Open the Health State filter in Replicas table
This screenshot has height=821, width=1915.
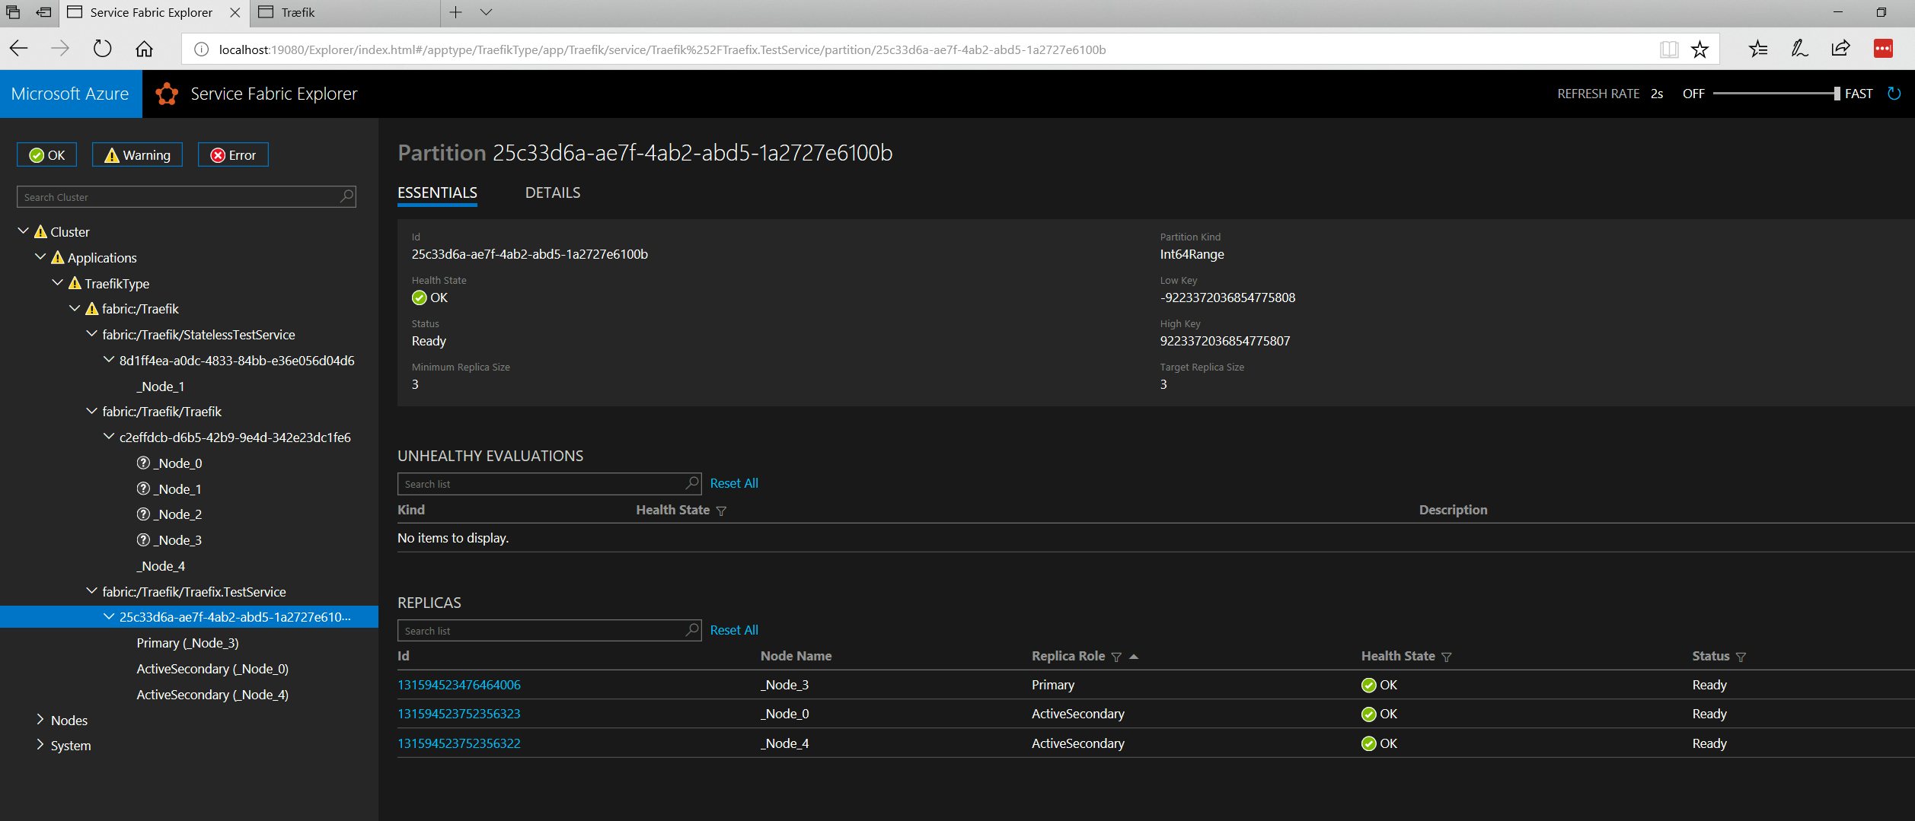1447,657
